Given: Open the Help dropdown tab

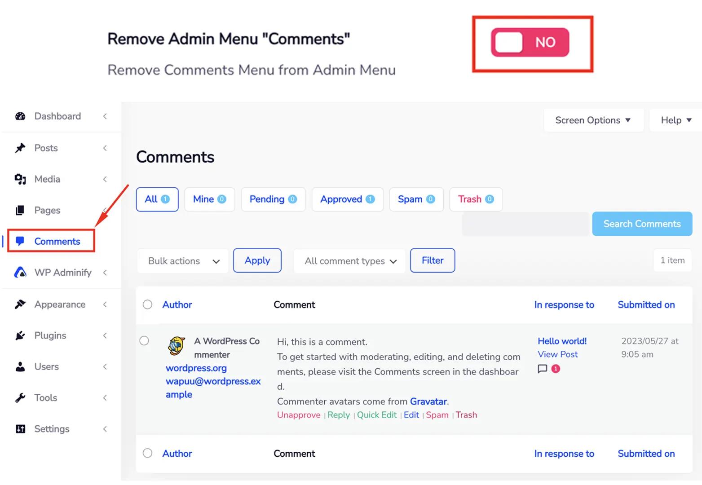Looking at the screenshot, I should (x=676, y=120).
